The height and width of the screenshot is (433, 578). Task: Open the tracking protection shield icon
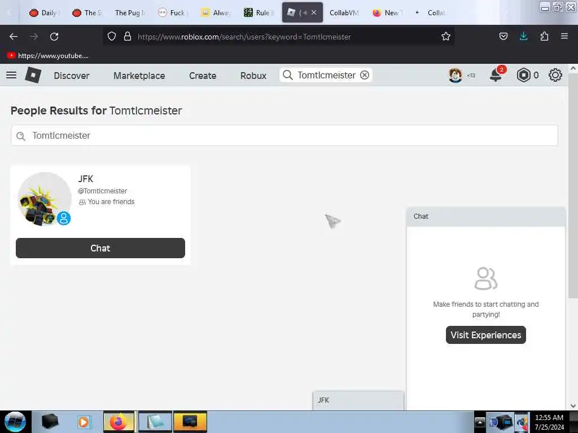click(112, 37)
